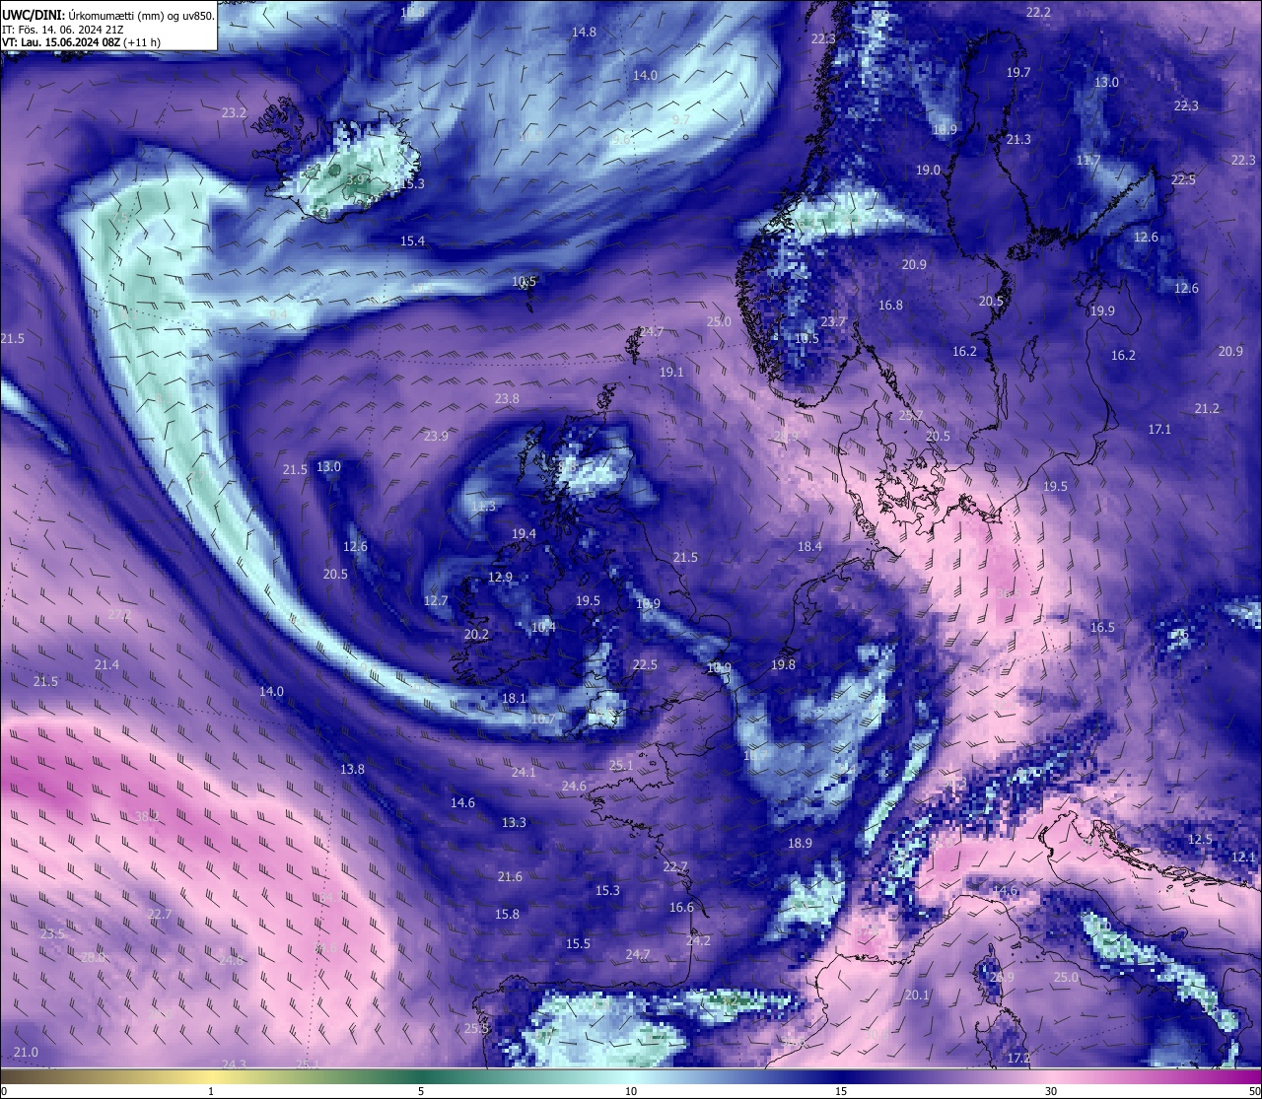Image resolution: width=1262 pixels, height=1099 pixels.
Task: Click the map value '12.9'
Action: tap(500, 578)
